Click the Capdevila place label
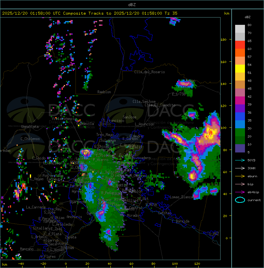 pos(85,124)
